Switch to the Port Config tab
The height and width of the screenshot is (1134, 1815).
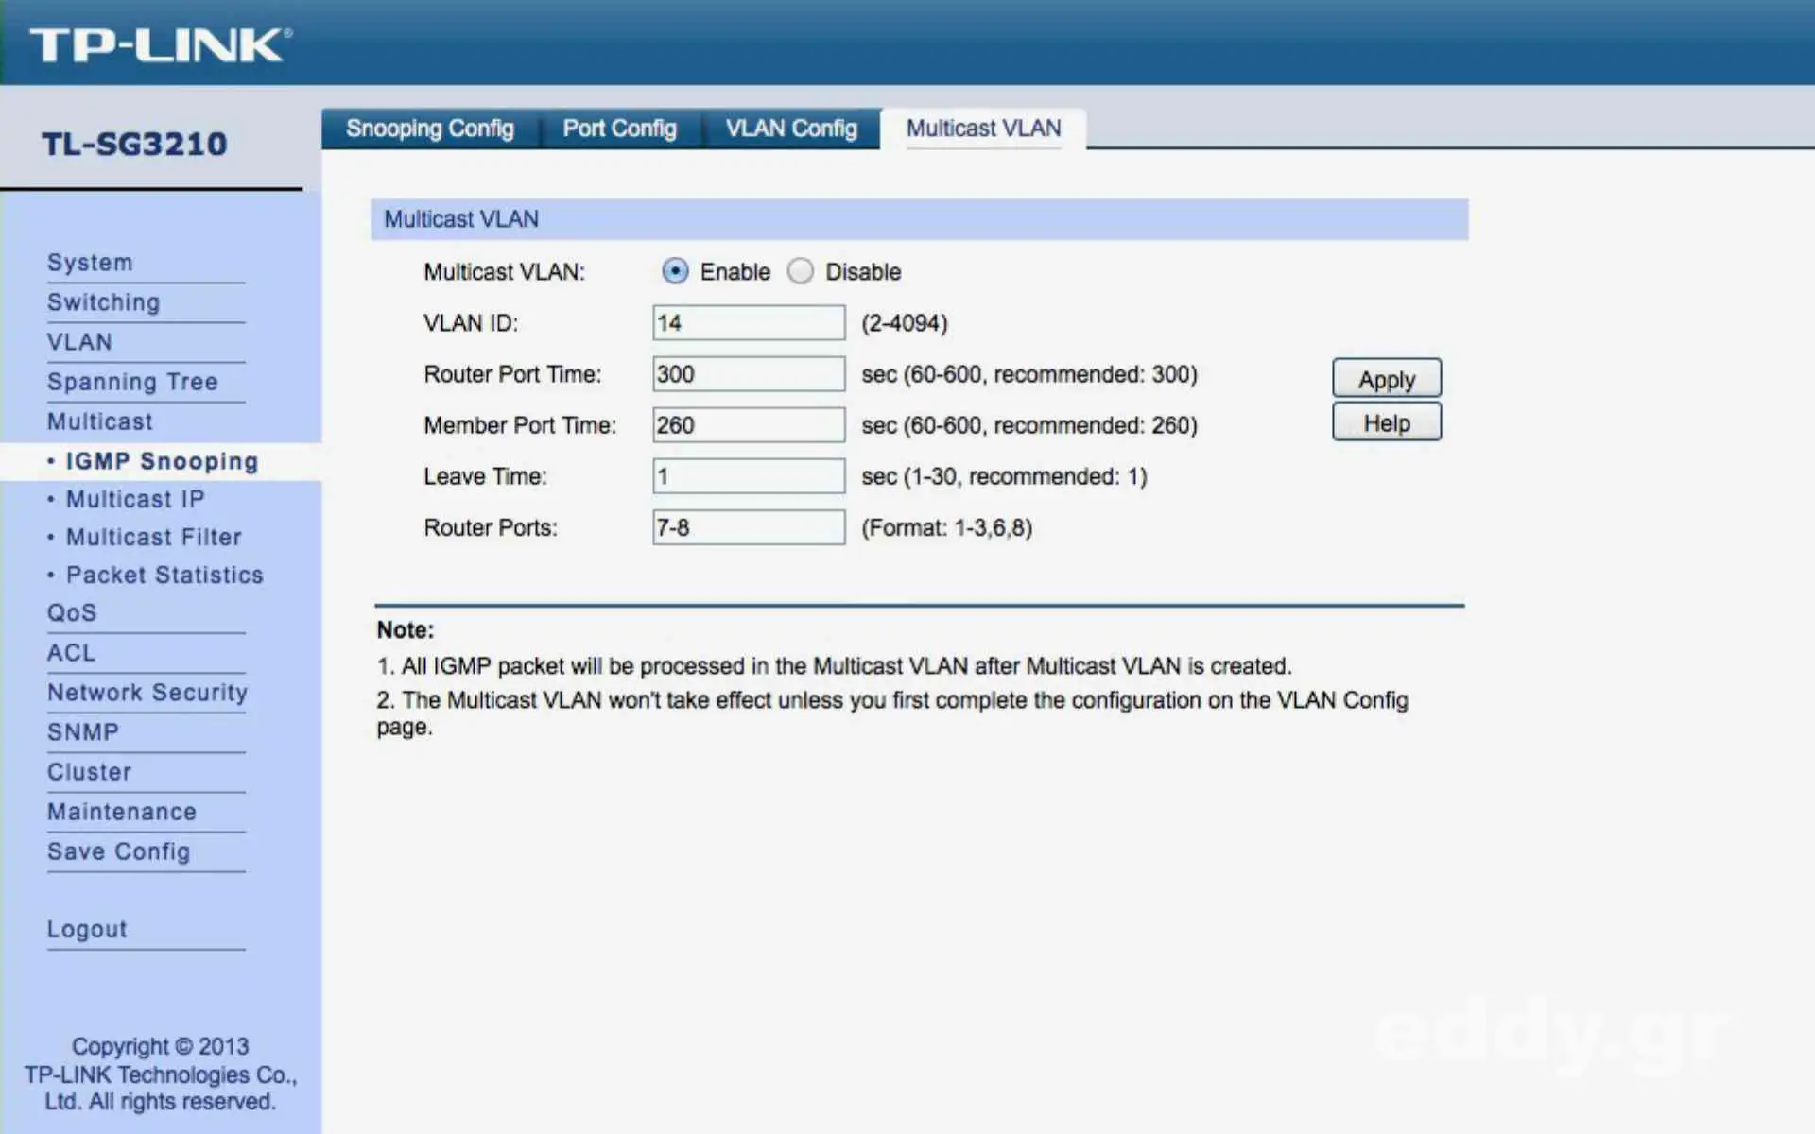click(x=619, y=129)
